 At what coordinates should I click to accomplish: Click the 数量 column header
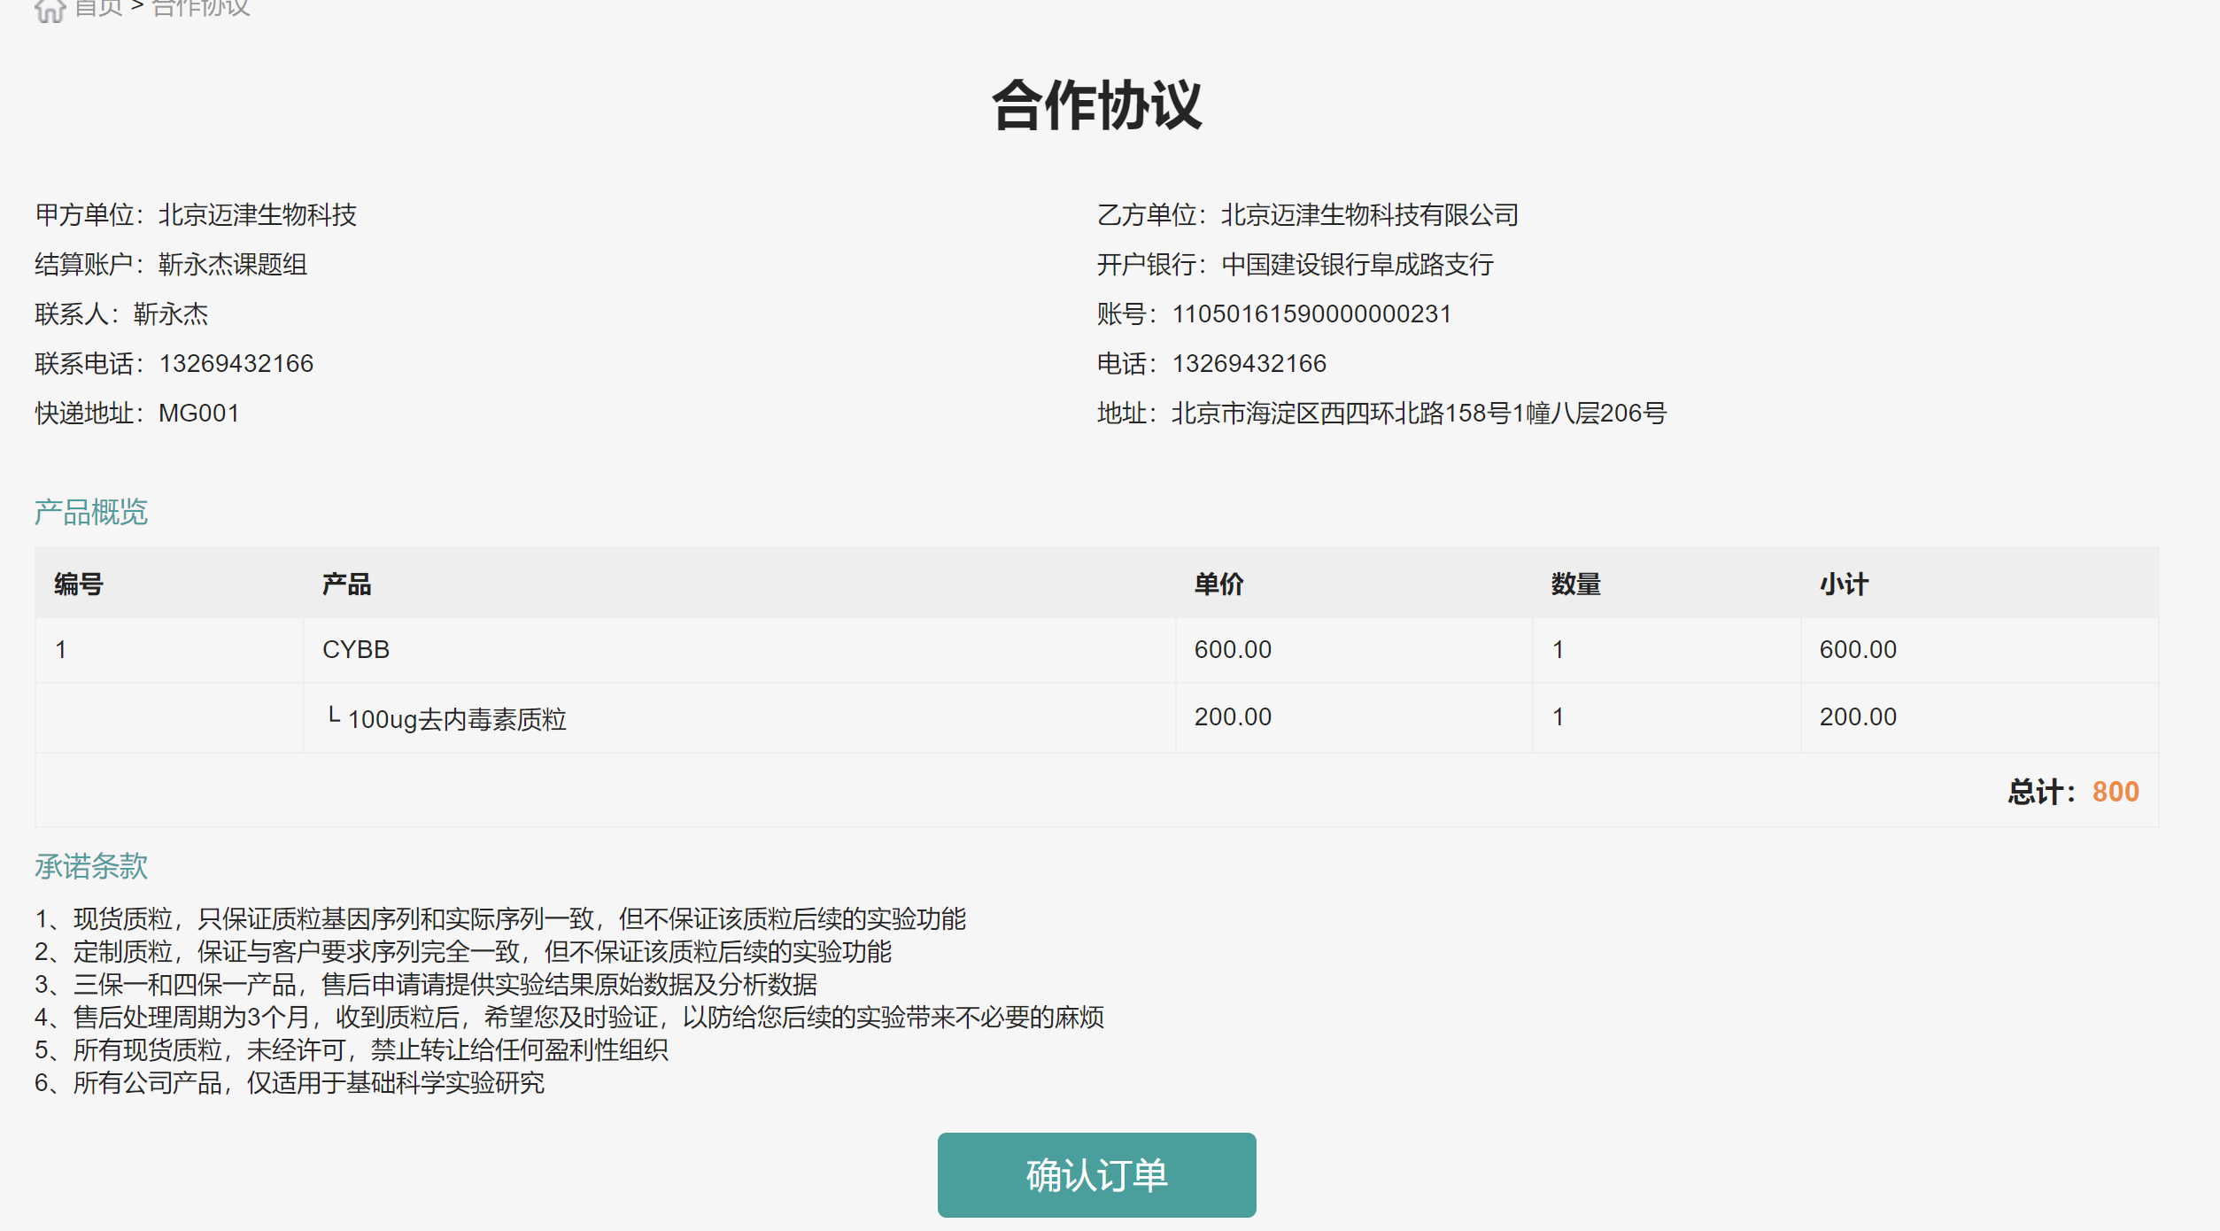1575,585
